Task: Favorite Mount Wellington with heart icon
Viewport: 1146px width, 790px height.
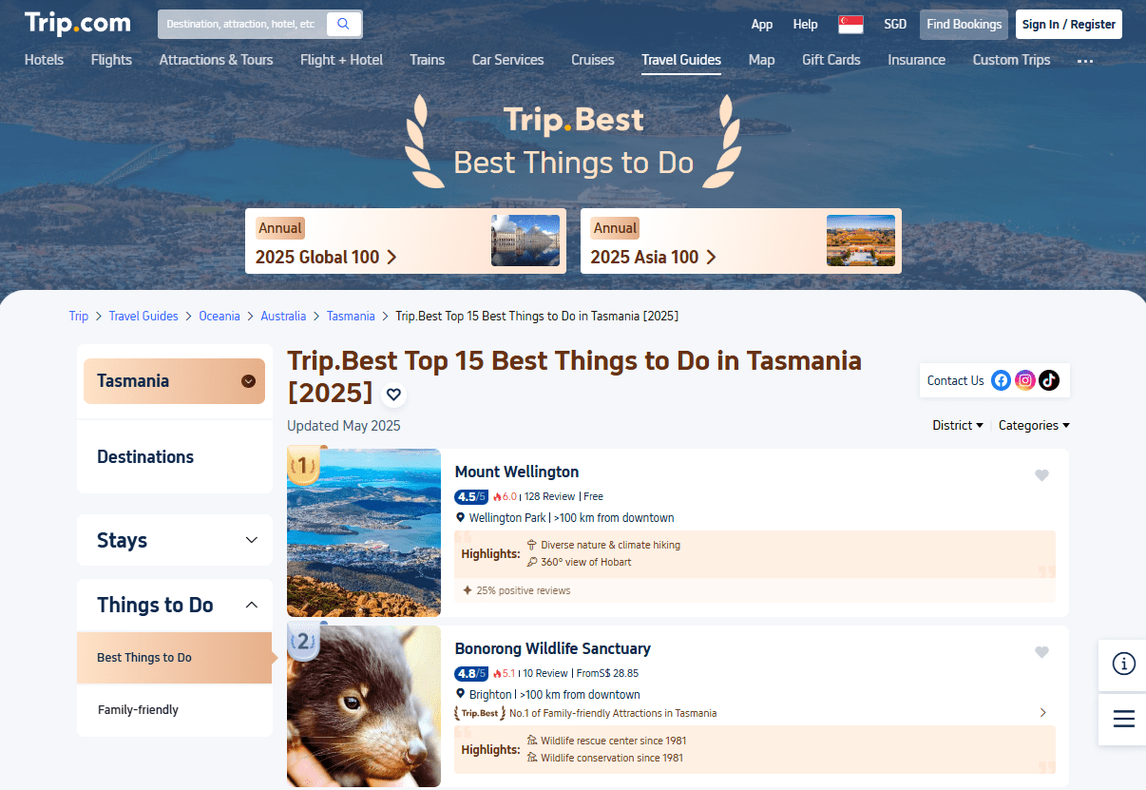Action: coord(1041,475)
